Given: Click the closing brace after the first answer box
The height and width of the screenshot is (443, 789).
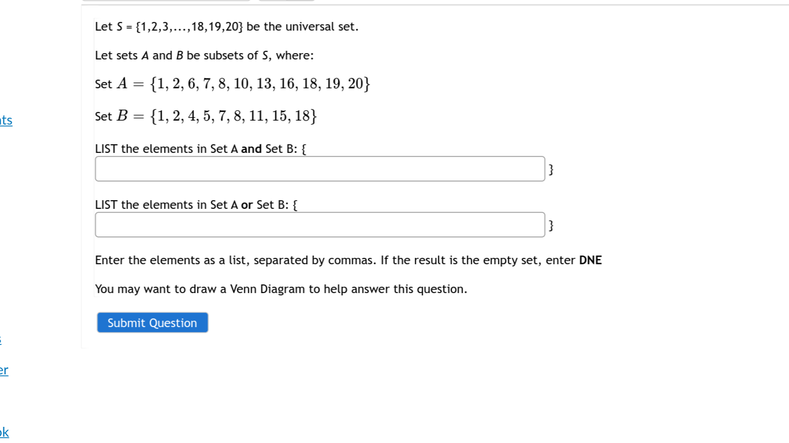Looking at the screenshot, I should click(x=551, y=169).
